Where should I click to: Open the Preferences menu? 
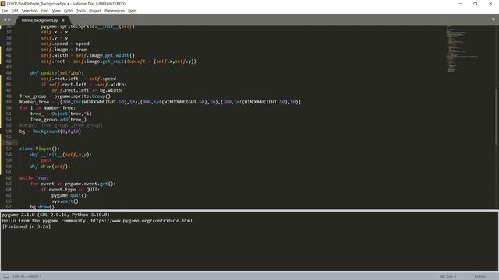[x=115, y=11]
